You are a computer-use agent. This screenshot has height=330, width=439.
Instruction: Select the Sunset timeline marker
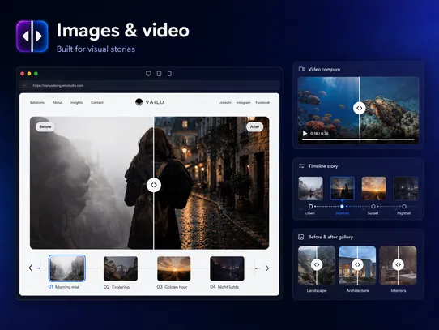[x=373, y=207]
